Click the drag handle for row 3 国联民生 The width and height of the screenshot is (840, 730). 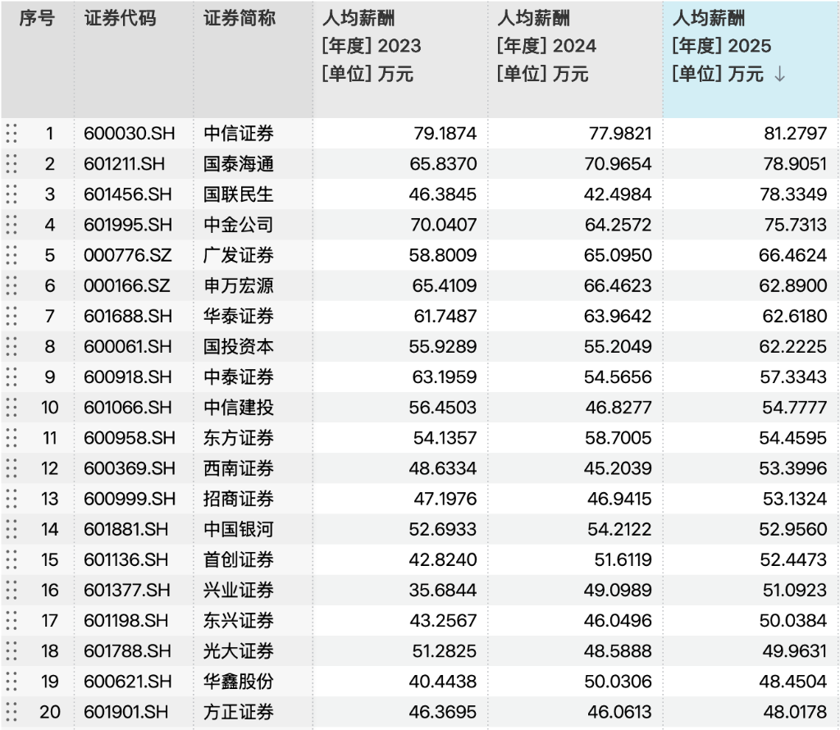(11, 194)
